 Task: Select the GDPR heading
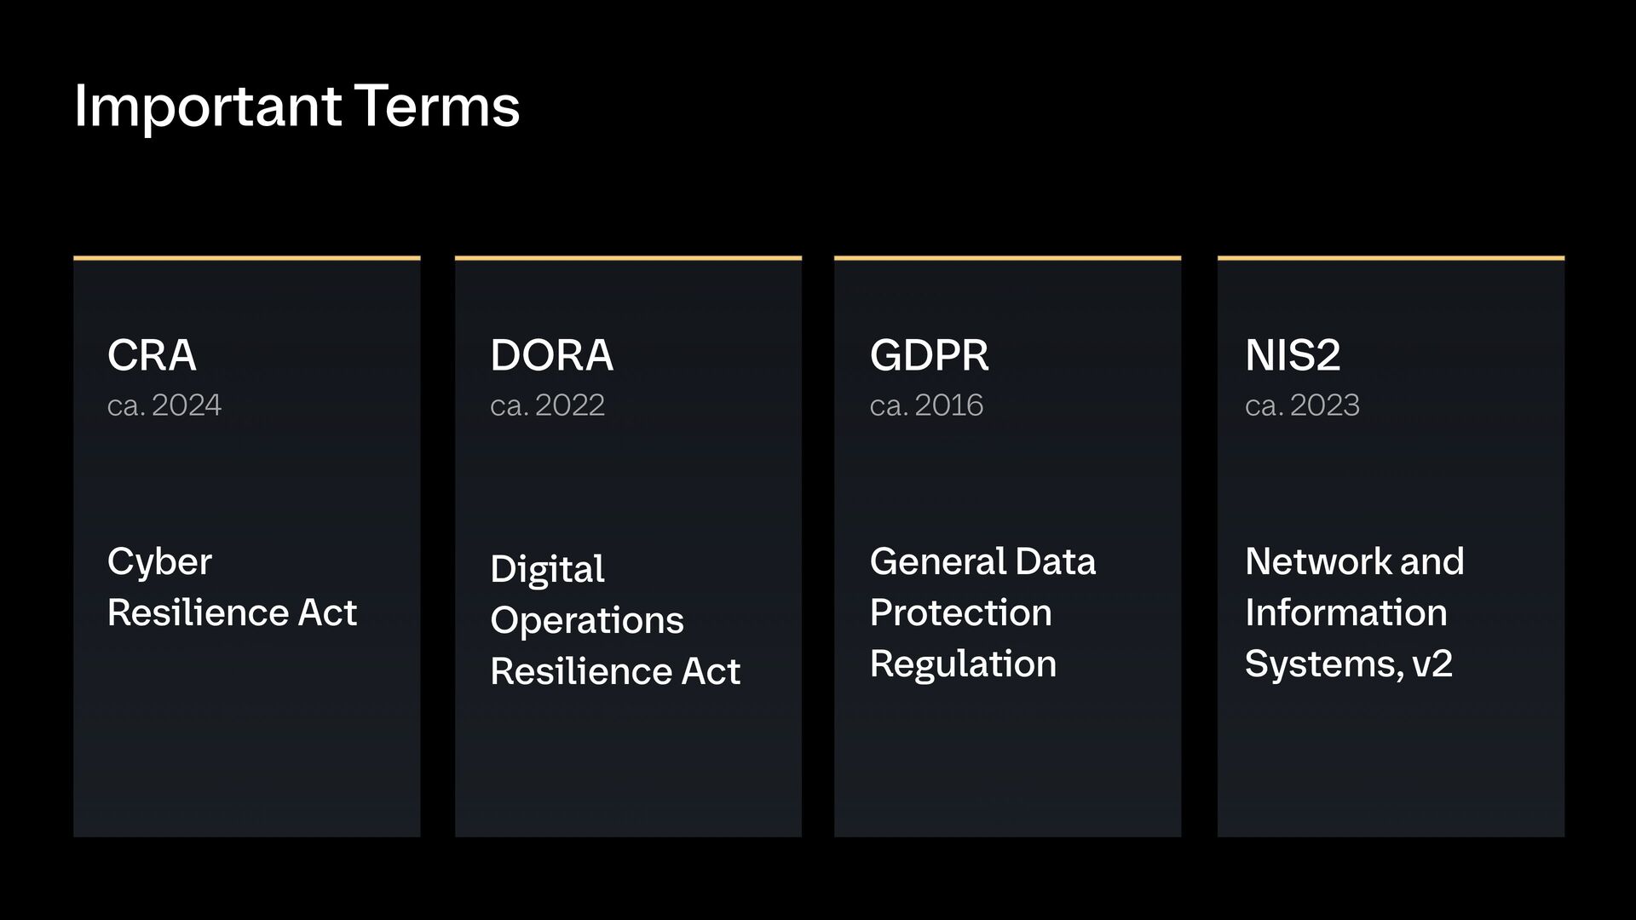pyautogui.click(x=929, y=355)
